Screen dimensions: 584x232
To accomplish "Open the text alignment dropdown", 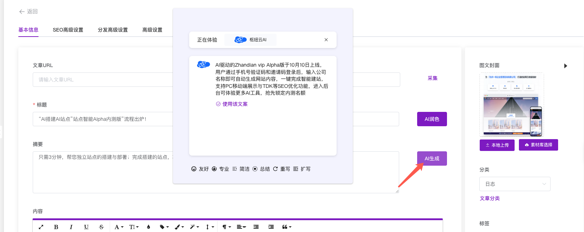I will [x=241, y=227].
